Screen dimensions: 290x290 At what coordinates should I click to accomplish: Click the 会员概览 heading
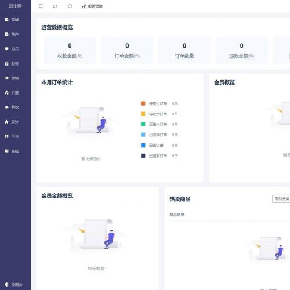224,82
